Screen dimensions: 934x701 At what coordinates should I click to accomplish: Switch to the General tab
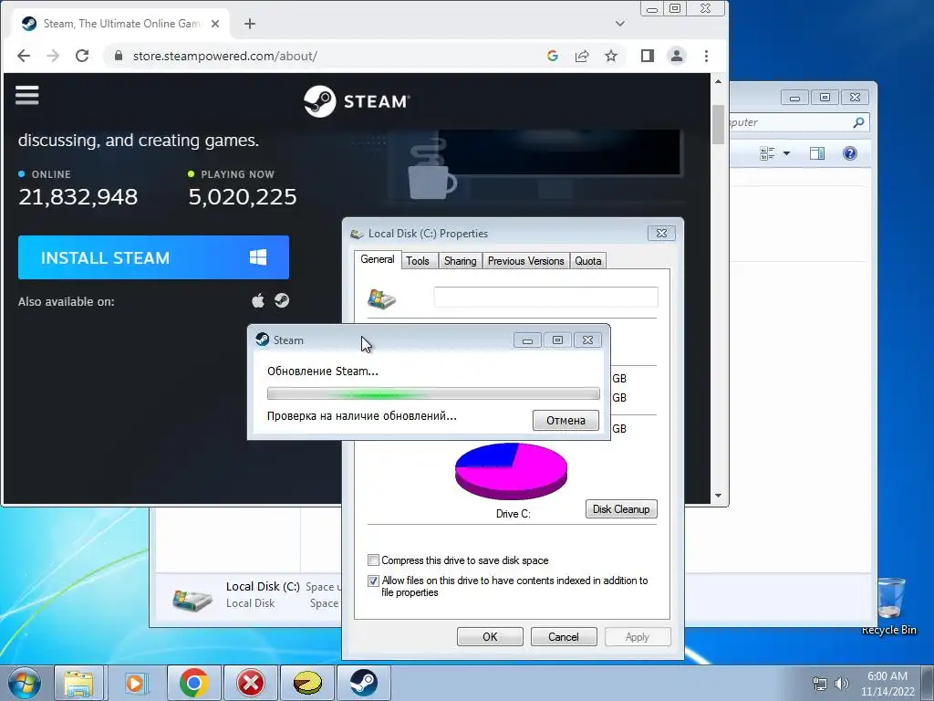377,259
